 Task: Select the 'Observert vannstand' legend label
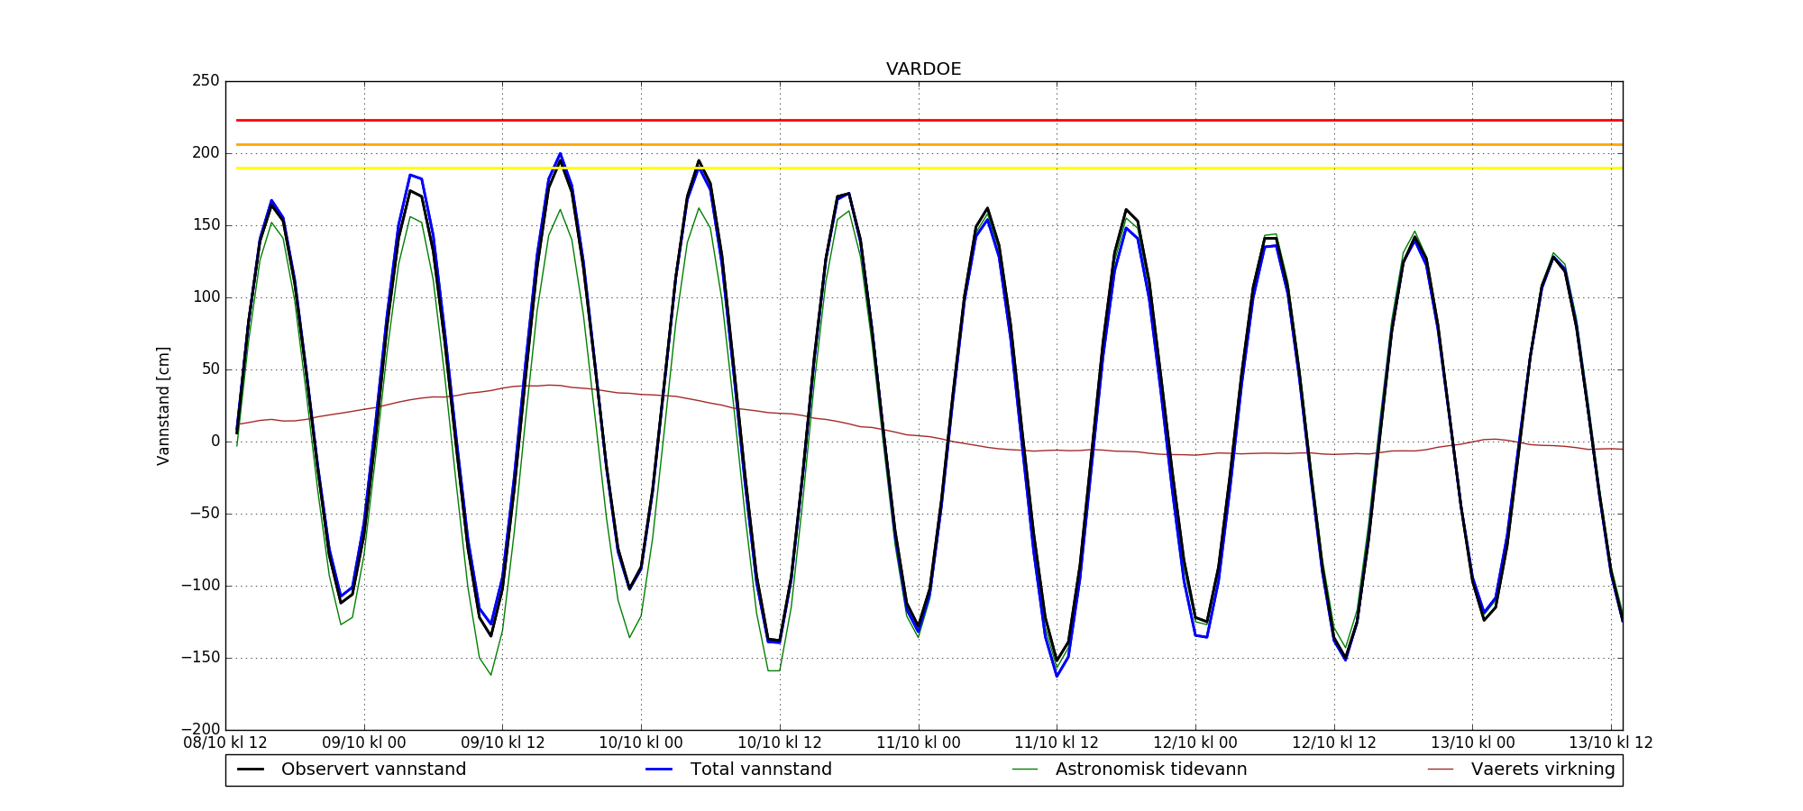tap(373, 770)
